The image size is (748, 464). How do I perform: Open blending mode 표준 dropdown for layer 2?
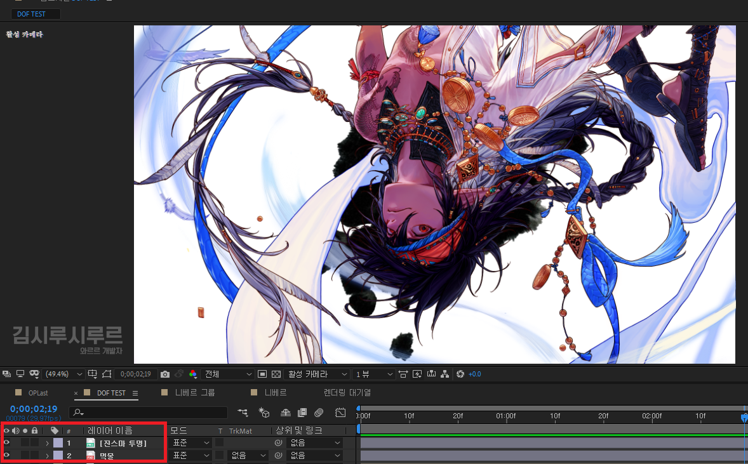[190, 455]
